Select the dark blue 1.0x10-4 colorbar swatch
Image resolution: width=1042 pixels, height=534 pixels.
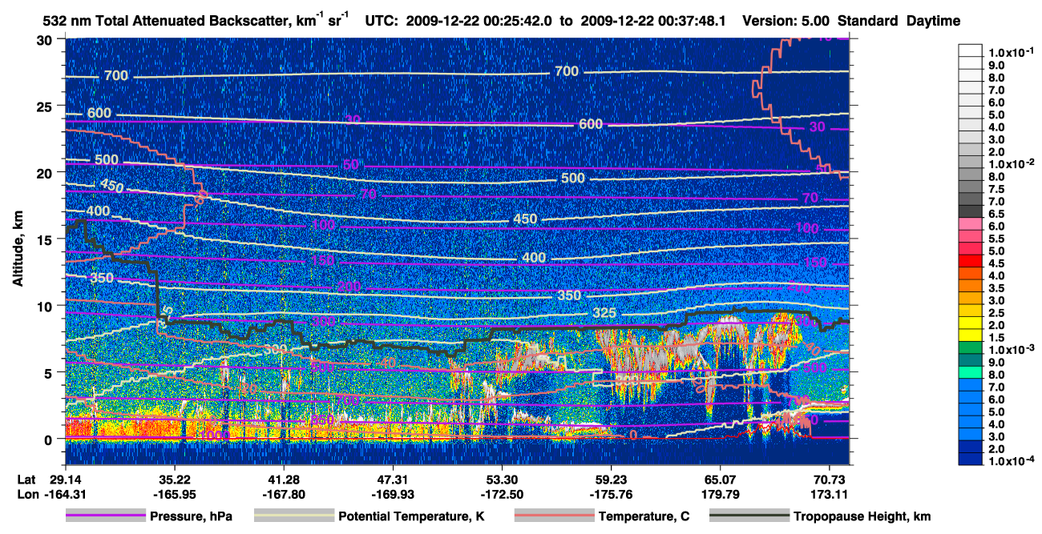tap(971, 459)
